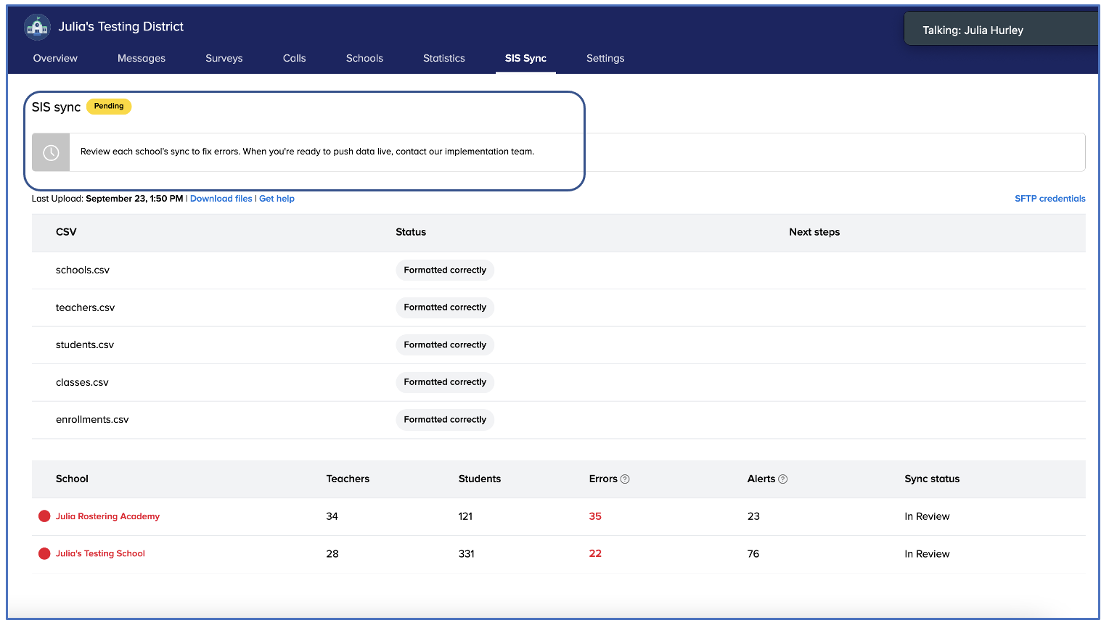This screenshot has height=628, width=1109.
Task: View the Statistics tab
Action: (443, 59)
